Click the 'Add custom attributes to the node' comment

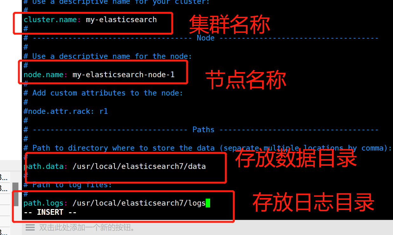[103, 93]
